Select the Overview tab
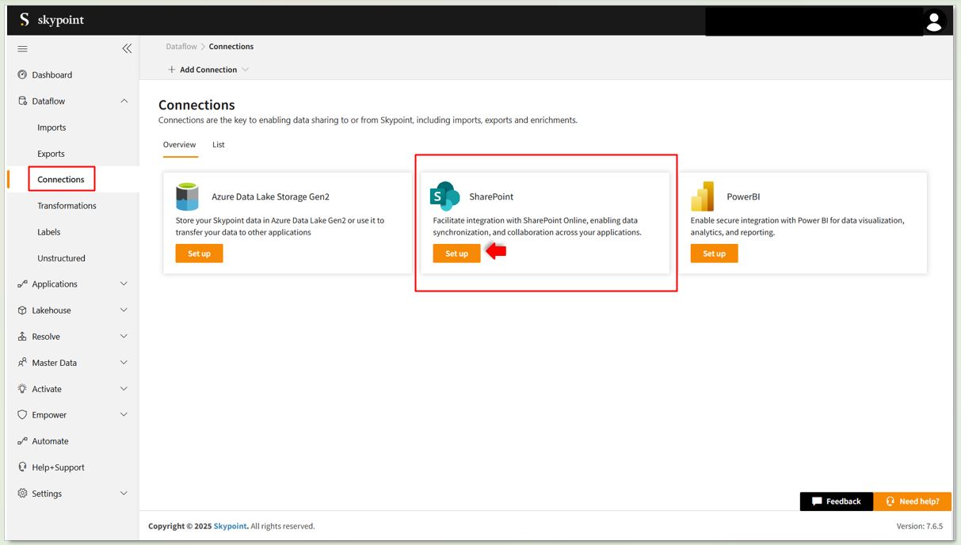Viewport: 961px width, 545px height. coord(179,145)
